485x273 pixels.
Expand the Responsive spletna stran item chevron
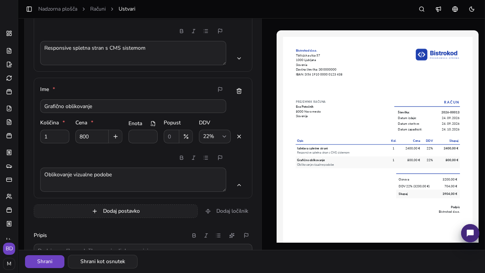pyautogui.click(x=239, y=58)
